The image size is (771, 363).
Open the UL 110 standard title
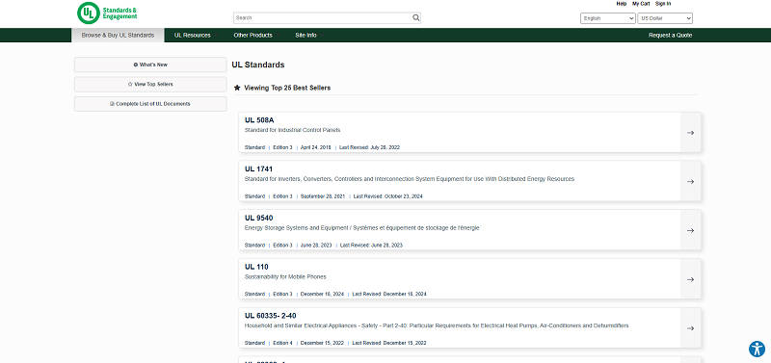(256, 267)
